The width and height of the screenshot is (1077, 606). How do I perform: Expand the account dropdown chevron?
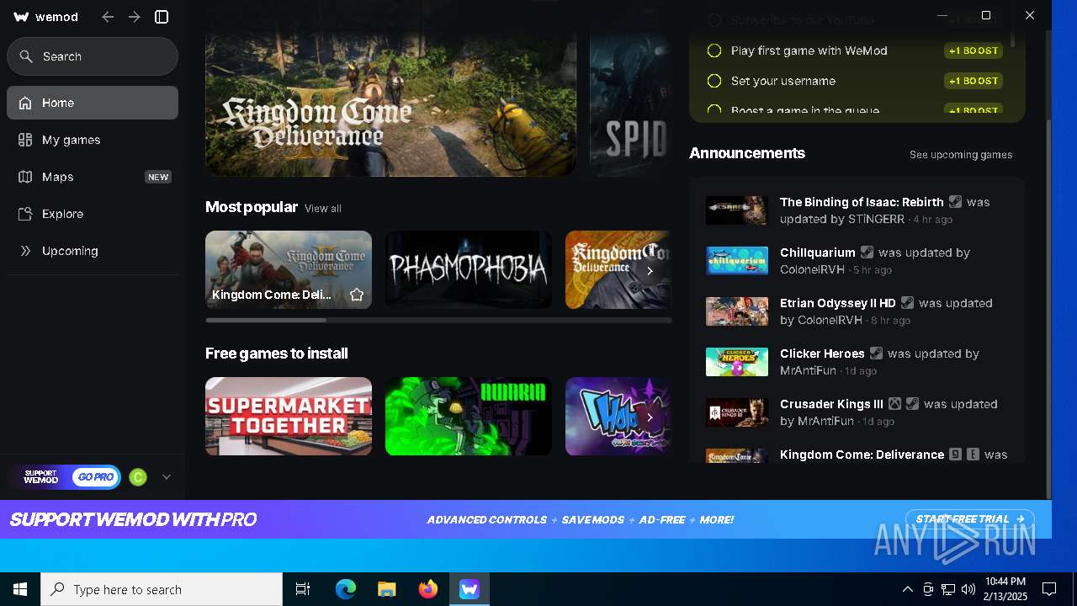tap(167, 477)
